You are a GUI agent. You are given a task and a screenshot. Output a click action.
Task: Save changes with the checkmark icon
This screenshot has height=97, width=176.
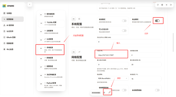[x=109, y=93]
